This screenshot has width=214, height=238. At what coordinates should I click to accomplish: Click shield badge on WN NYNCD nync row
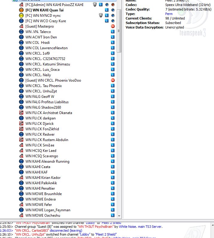101,15
